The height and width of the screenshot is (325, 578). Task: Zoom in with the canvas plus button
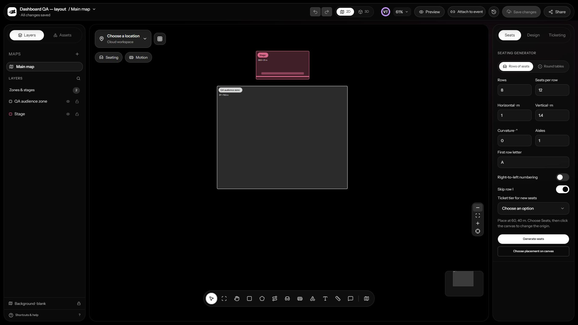pyautogui.click(x=478, y=223)
